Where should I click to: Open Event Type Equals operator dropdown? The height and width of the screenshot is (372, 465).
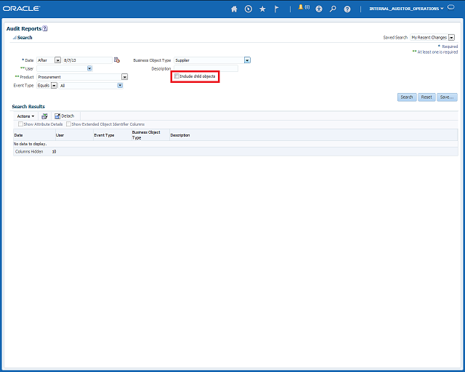tap(54, 86)
